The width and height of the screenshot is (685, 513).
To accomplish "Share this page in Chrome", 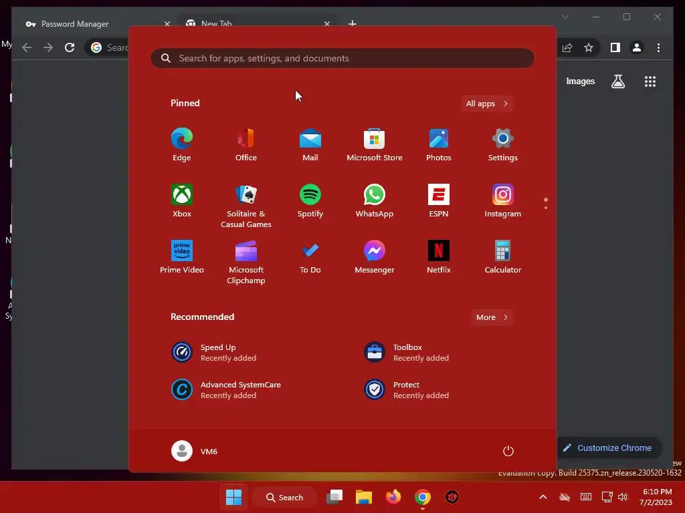I will [567, 47].
